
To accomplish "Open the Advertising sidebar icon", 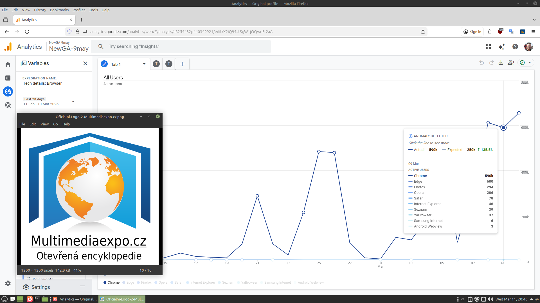I will 8,105.
